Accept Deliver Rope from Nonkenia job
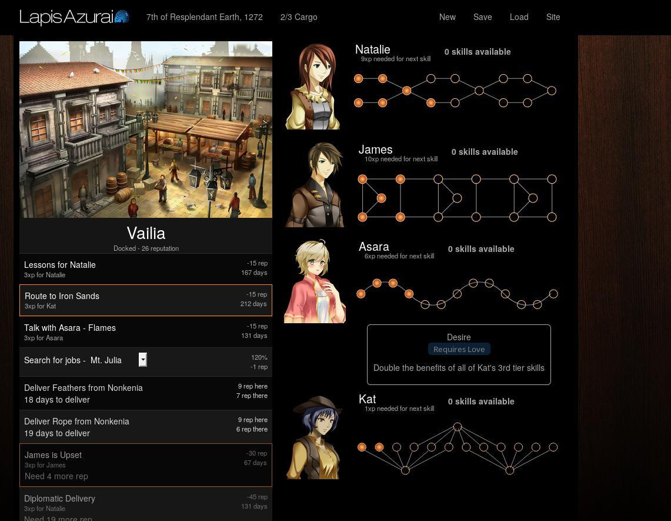 pyautogui.click(x=146, y=427)
